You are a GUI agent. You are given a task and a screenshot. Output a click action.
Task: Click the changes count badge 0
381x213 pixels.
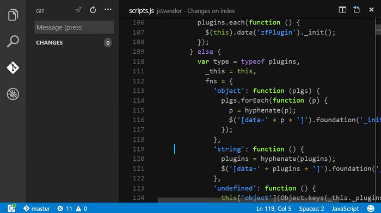point(108,43)
